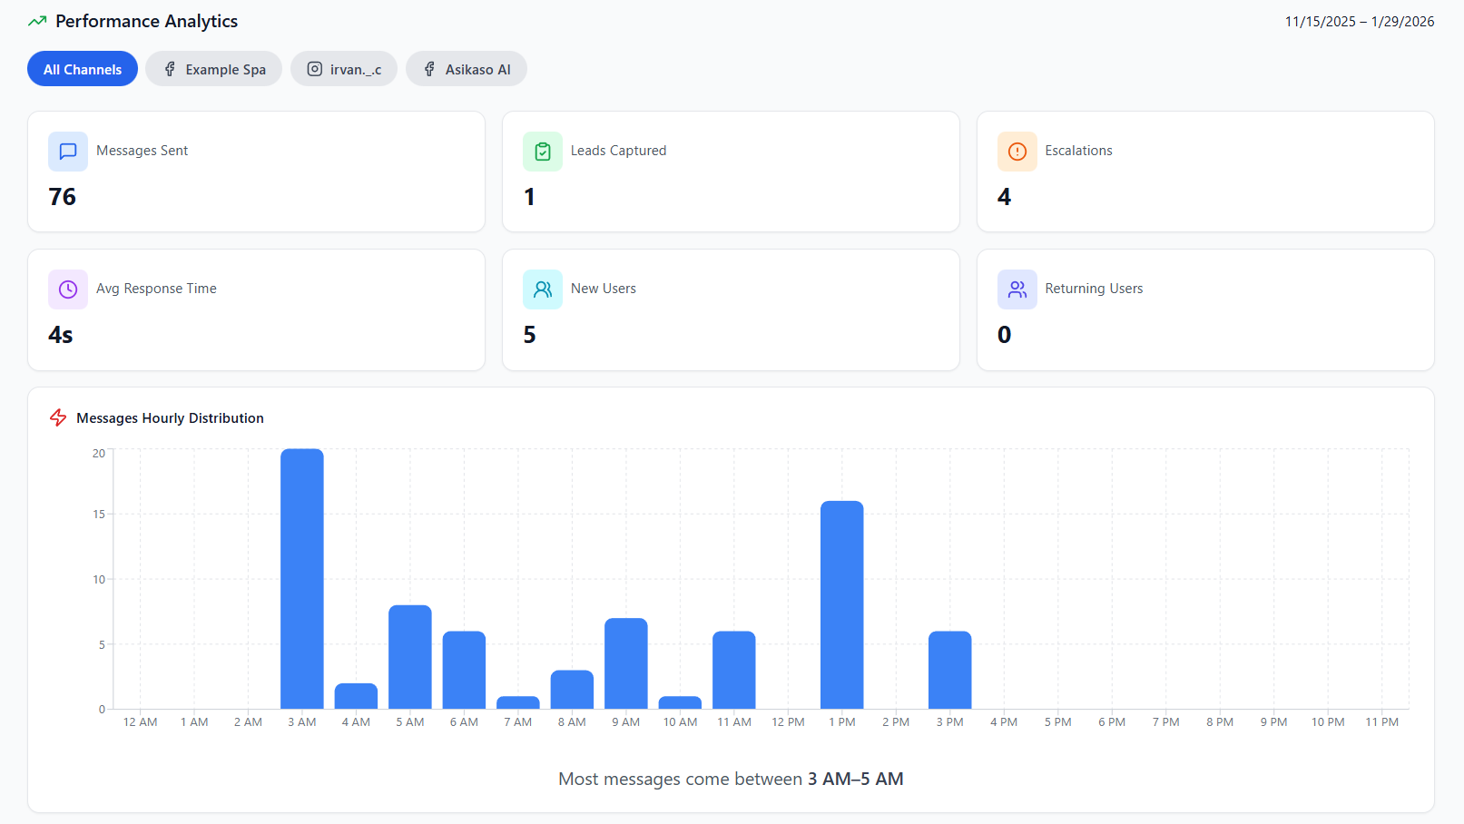The image size is (1464, 824).
Task: Click the Messages Sent chat bubble icon
Action: click(x=68, y=152)
